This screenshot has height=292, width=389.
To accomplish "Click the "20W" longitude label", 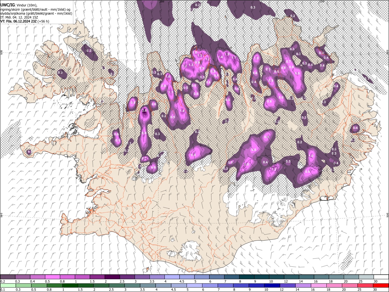I will [162, 2].
